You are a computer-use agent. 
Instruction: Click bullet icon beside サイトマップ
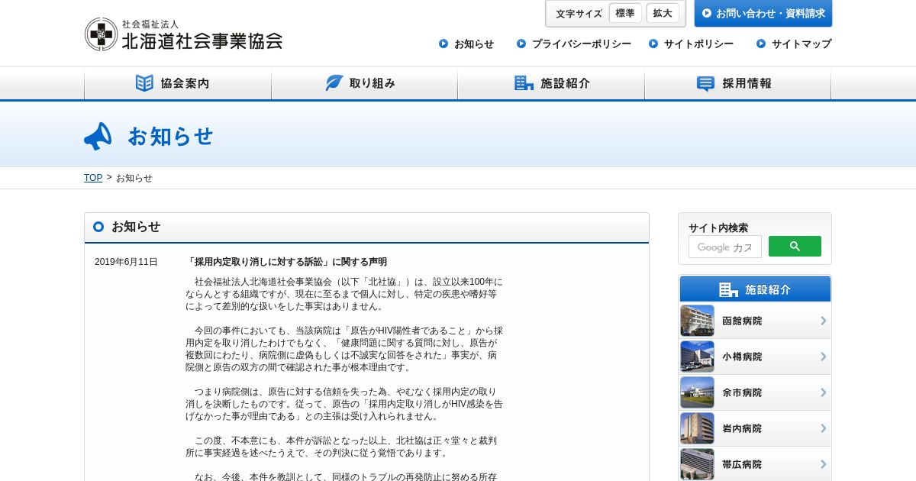pos(761,44)
